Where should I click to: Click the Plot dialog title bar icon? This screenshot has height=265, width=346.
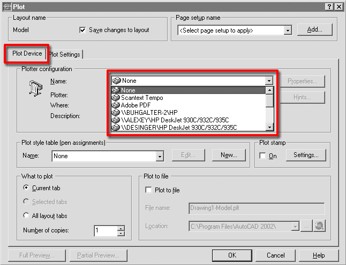pos(7,7)
